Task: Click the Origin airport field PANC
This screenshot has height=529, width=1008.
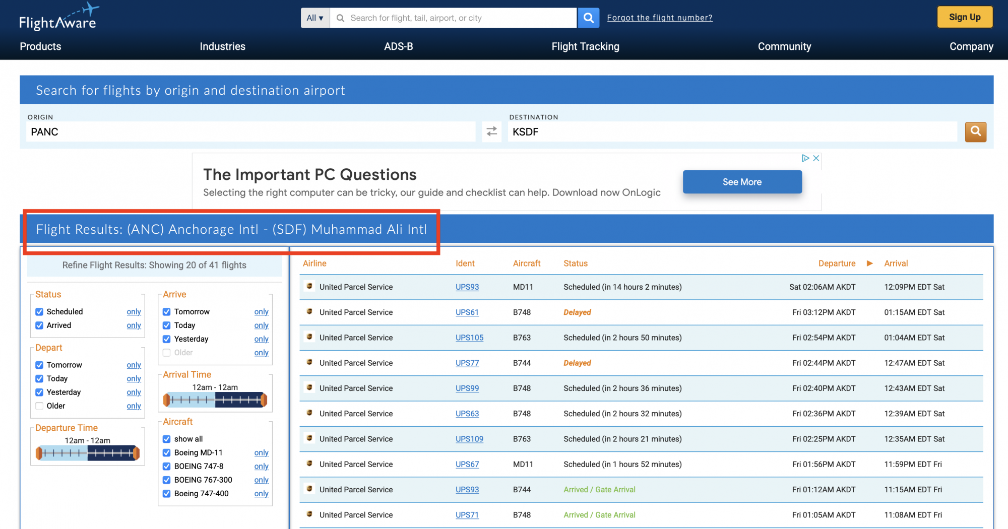Action: point(250,131)
